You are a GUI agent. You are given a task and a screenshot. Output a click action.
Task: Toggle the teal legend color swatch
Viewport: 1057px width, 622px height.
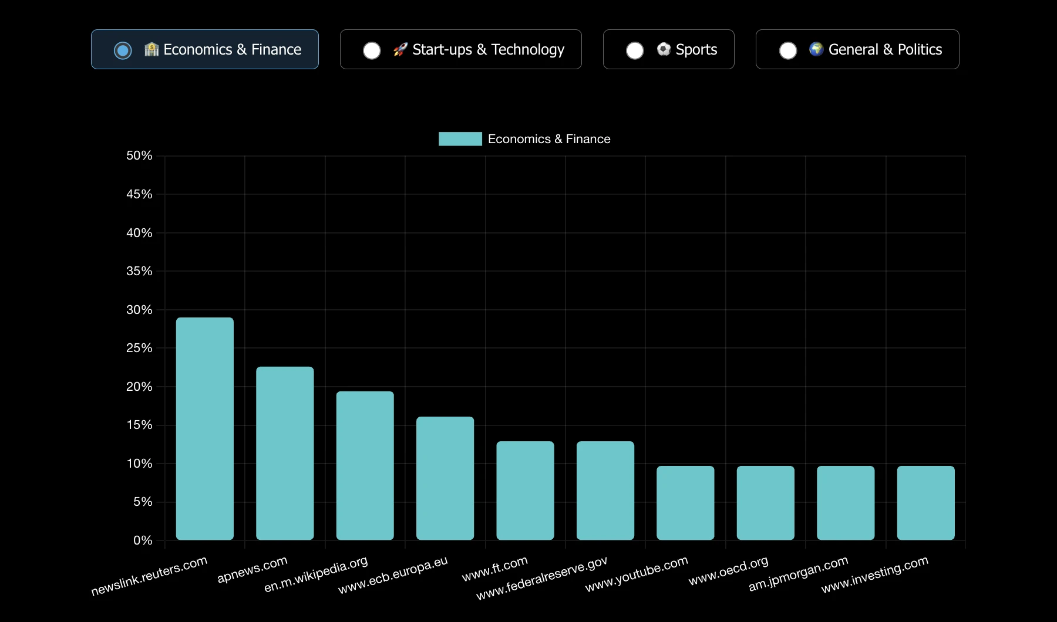tap(460, 139)
